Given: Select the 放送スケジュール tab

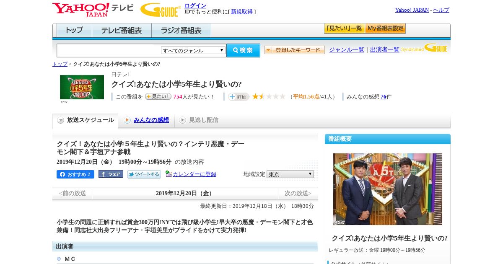Looking at the screenshot, I should pyautogui.click(x=85, y=120).
